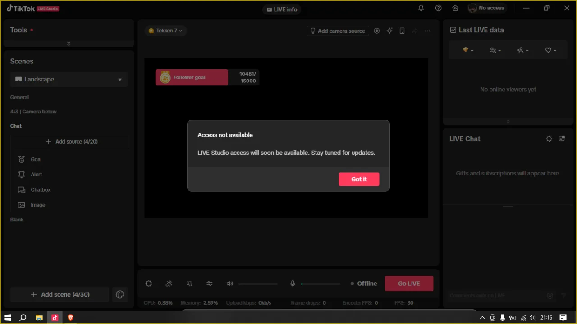Click the Go LIVE button
This screenshot has height=324, width=577.
409,283
